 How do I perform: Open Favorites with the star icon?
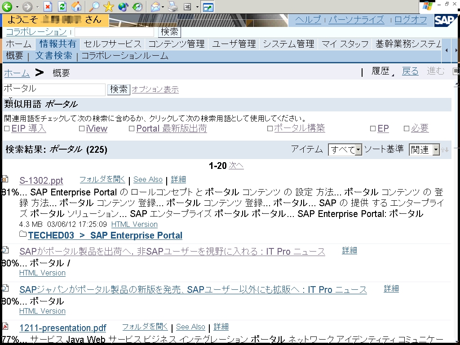click(x=109, y=6)
